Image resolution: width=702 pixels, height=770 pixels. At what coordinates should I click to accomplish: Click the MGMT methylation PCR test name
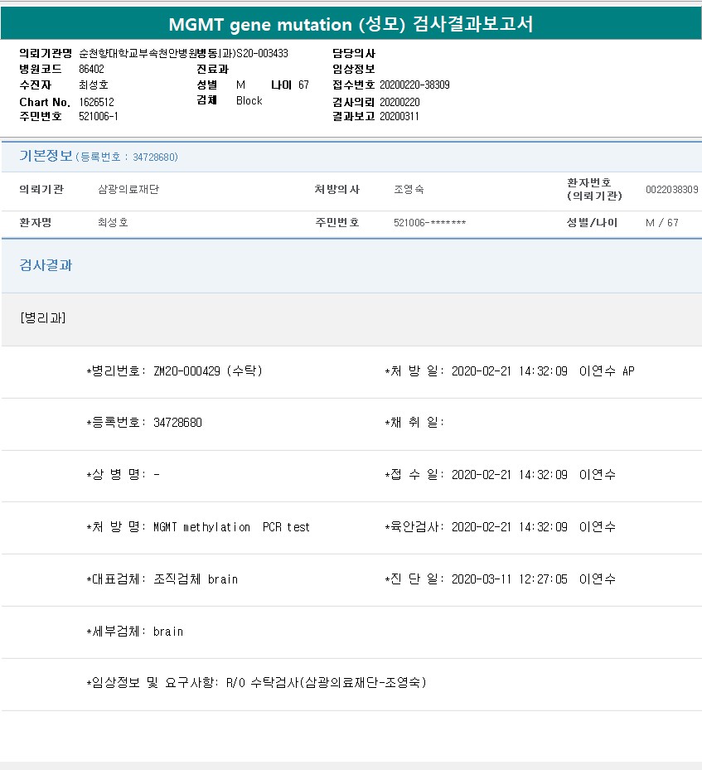pos(231,527)
